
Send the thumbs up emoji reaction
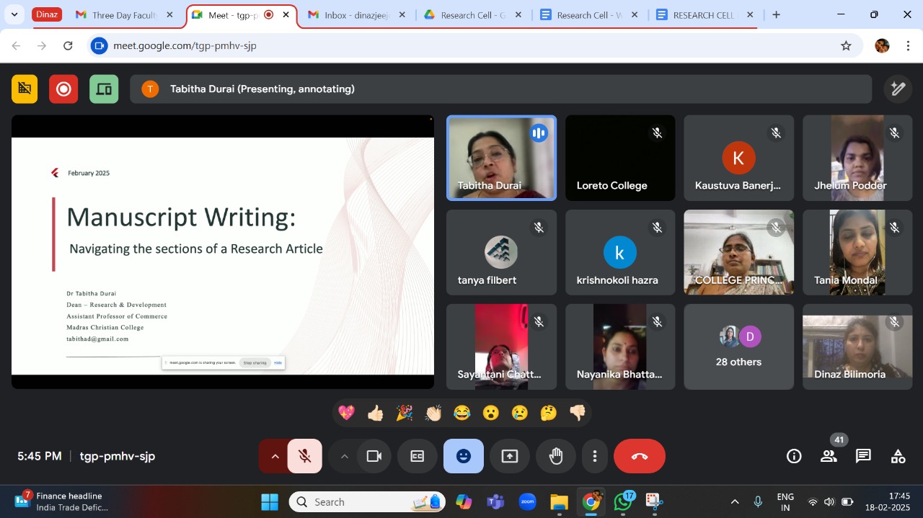376,413
